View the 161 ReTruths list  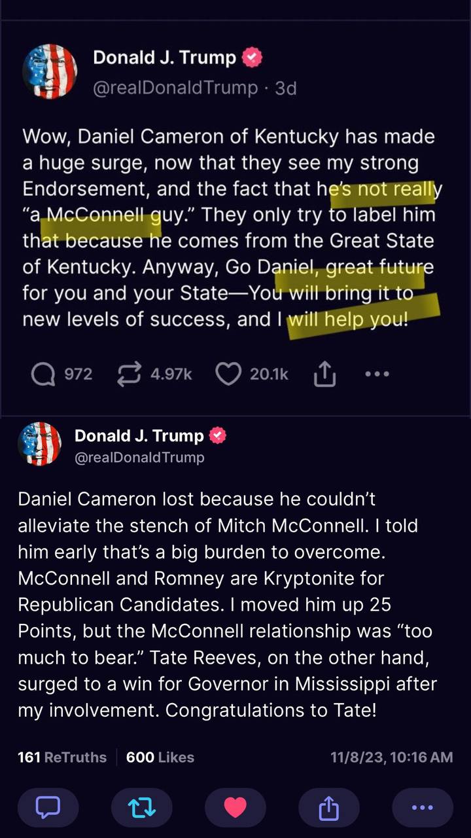pyautogui.click(x=62, y=757)
